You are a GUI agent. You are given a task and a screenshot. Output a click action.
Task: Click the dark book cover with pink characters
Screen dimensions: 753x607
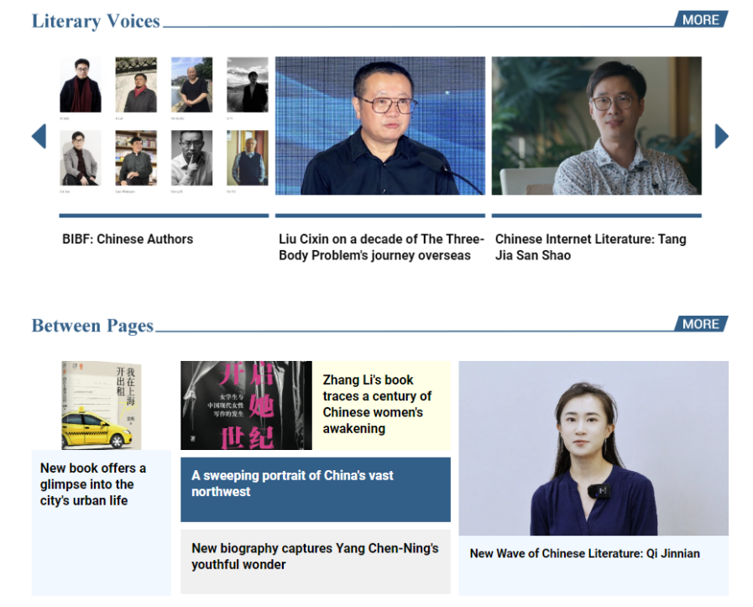pyautogui.click(x=246, y=406)
